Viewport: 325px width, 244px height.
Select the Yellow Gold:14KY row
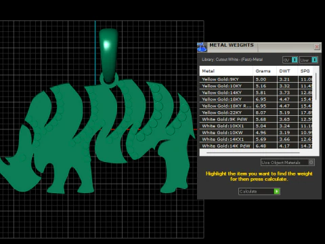pyautogui.click(x=256, y=93)
